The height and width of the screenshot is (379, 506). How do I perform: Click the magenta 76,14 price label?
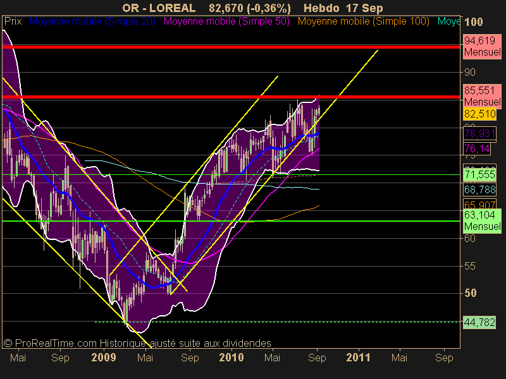pyautogui.click(x=477, y=149)
